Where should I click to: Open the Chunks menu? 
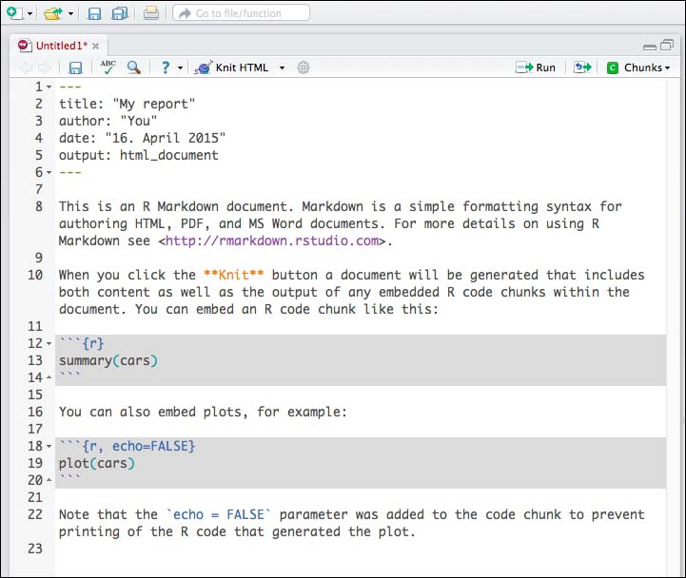[638, 67]
